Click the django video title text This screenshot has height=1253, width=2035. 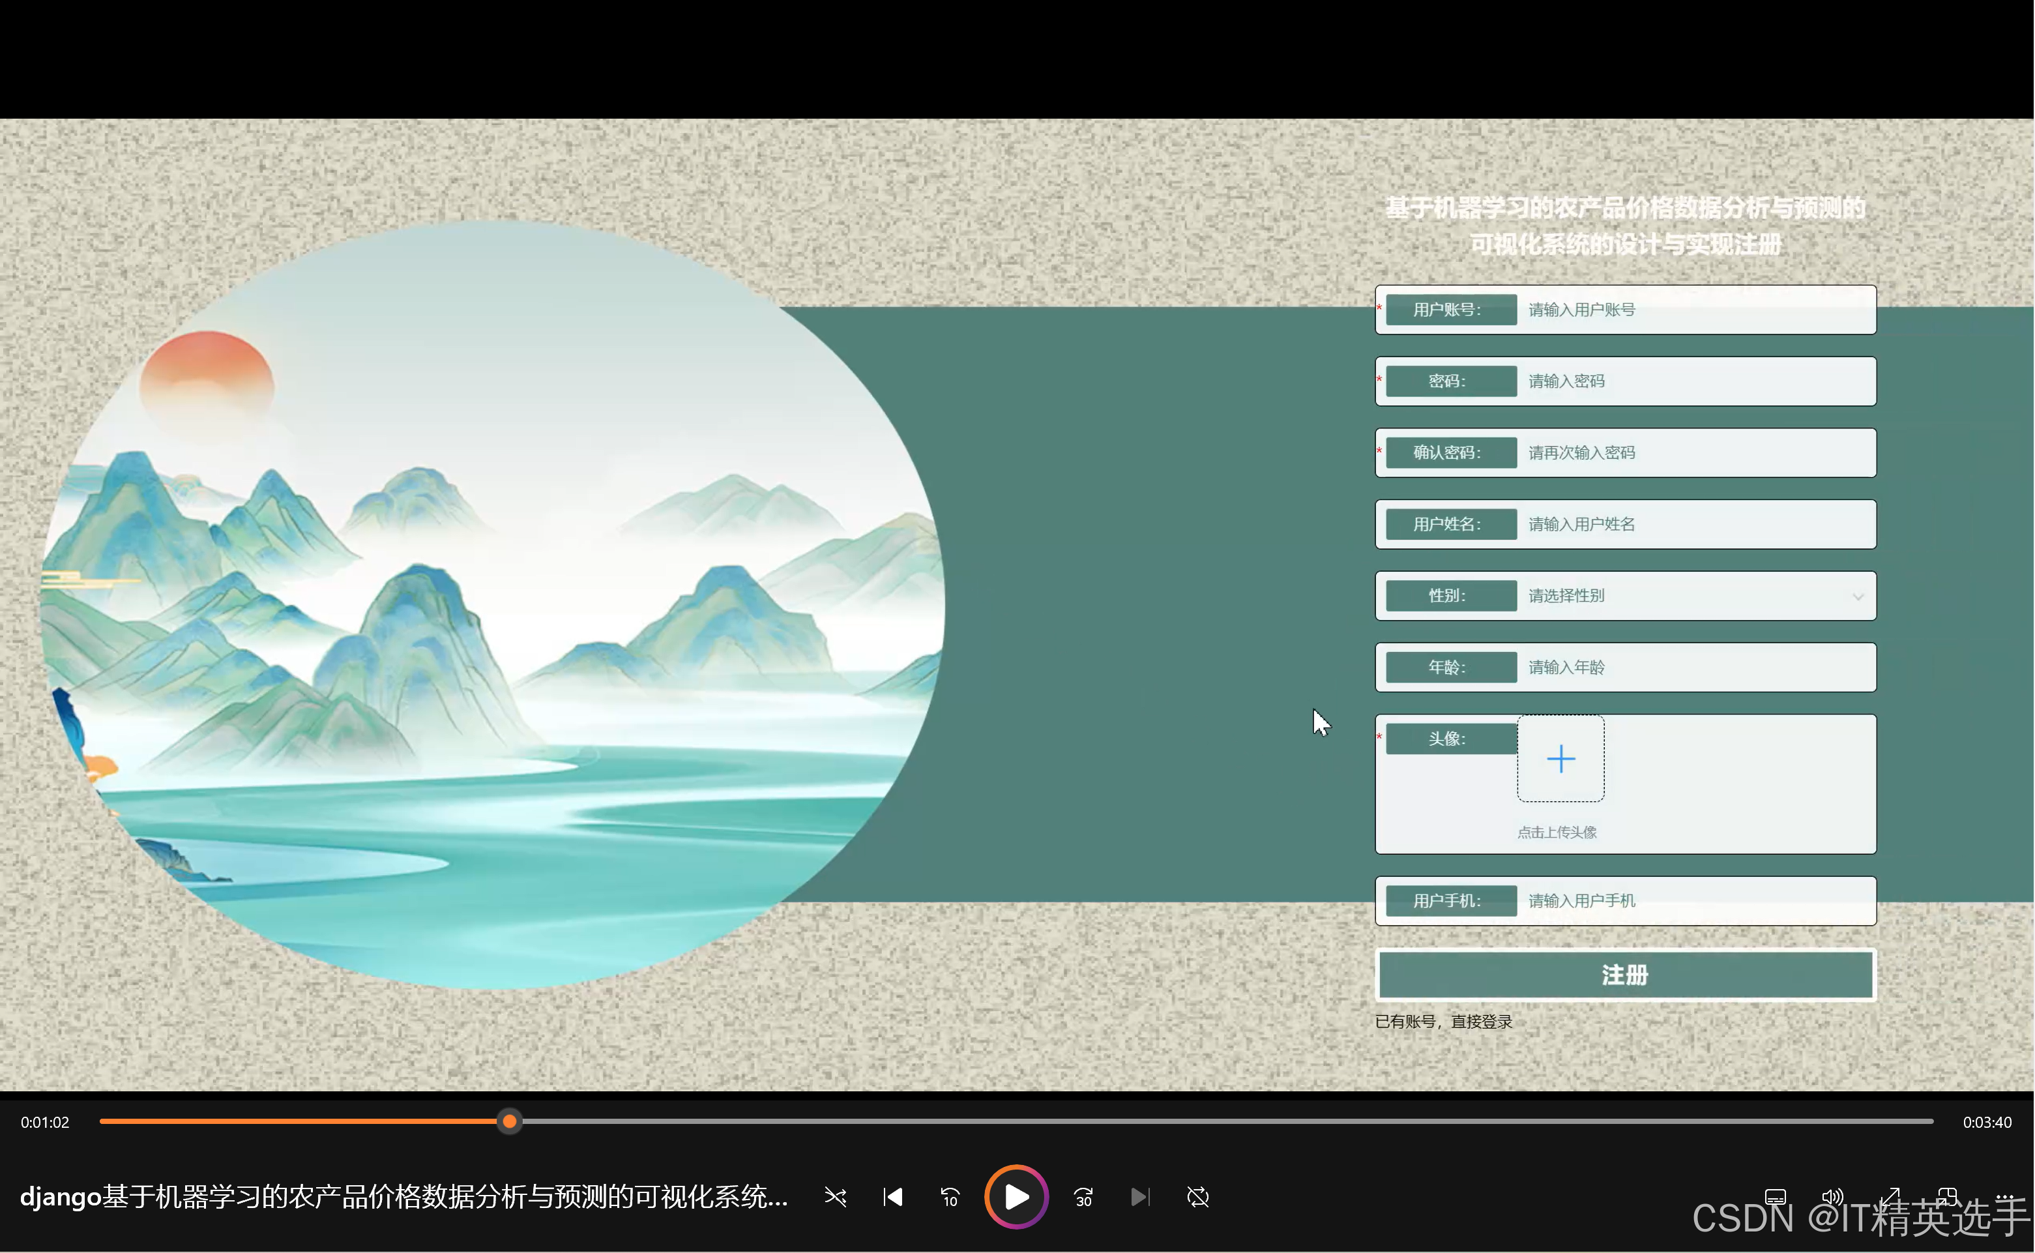click(x=403, y=1197)
